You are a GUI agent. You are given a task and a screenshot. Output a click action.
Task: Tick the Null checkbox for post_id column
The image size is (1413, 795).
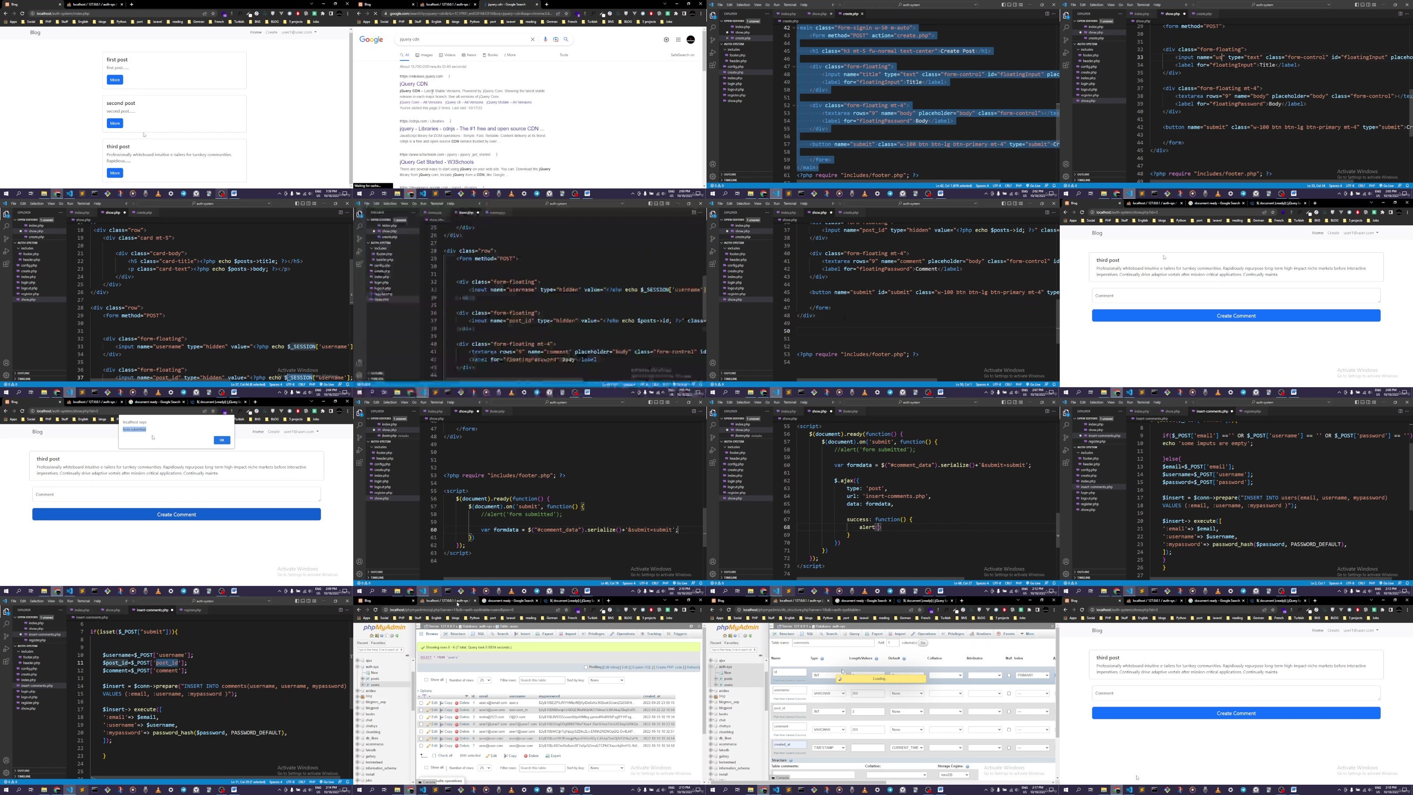tap(1009, 712)
